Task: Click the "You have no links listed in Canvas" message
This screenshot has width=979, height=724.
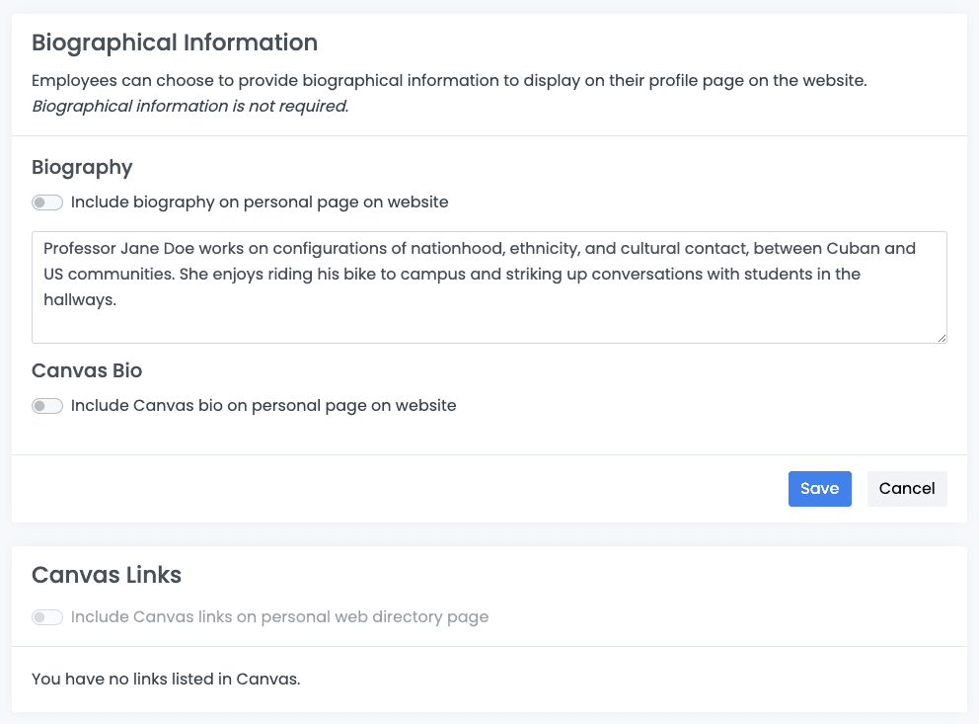Action: pyautogui.click(x=166, y=679)
